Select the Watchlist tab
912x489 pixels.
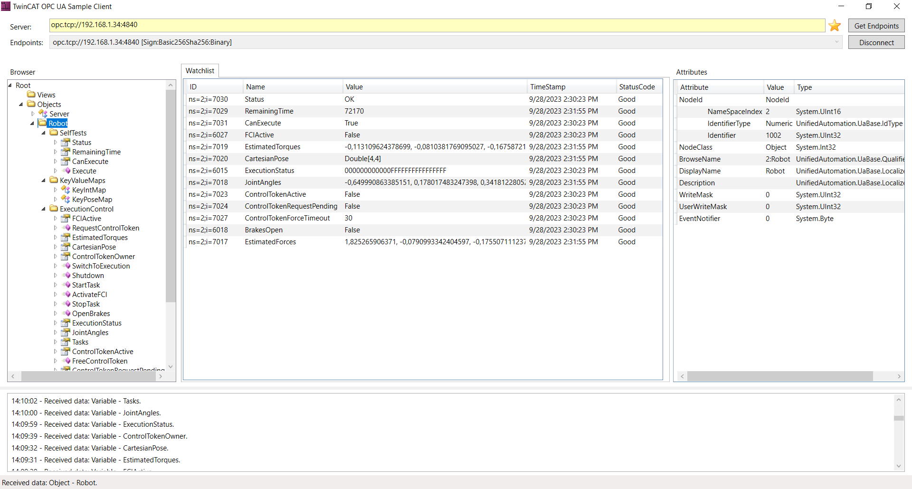point(200,71)
